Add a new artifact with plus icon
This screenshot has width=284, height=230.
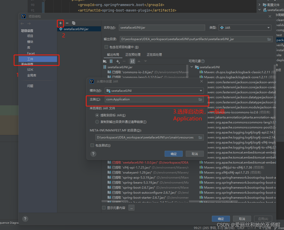(x=61, y=23)
